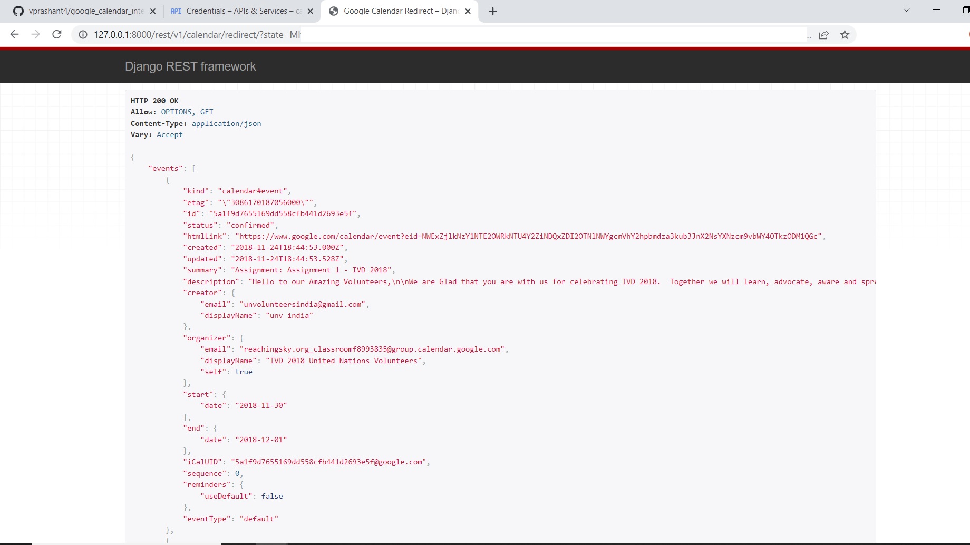Close the GitHub vprashant4 tab
Image resolution: width=970 pixels, height=545 pixels.
coord(153,11)
